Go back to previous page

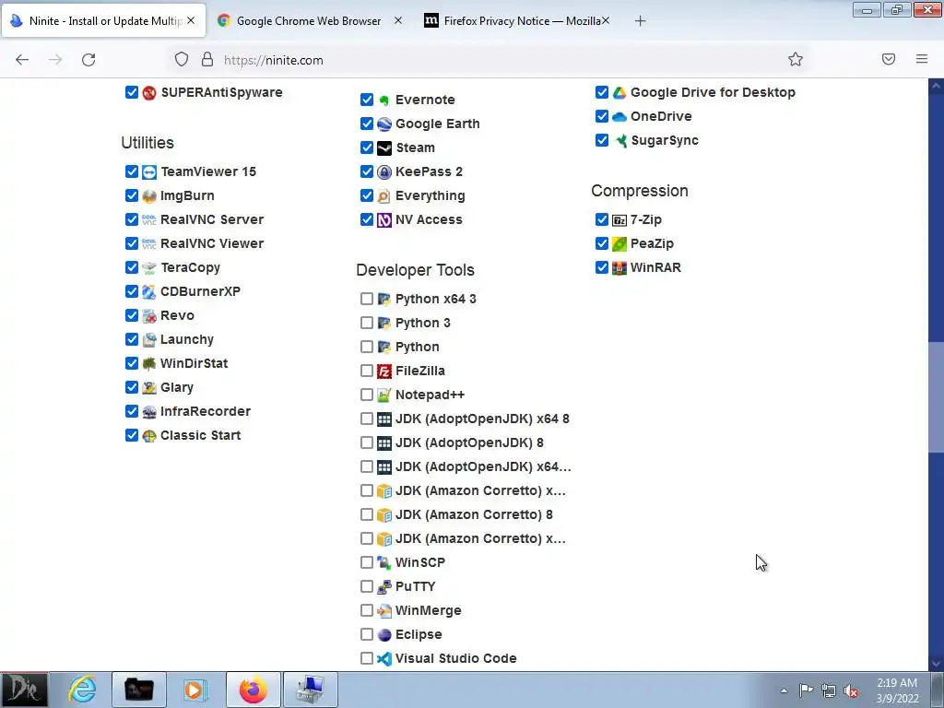[x=22, y=60]
